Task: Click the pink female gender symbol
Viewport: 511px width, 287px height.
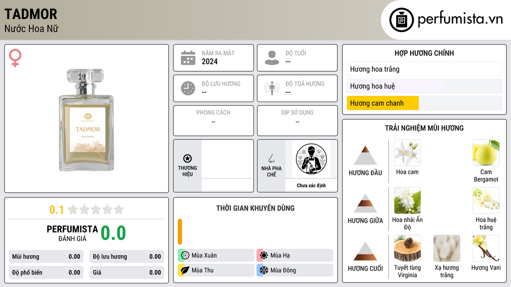Action: [15, 58]
